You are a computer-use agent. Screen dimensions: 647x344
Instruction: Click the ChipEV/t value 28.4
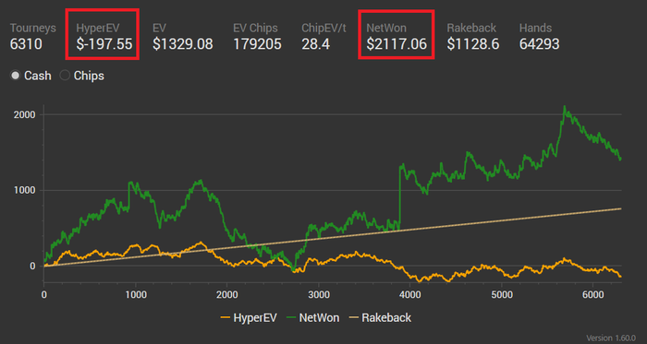tap(316, 44)
